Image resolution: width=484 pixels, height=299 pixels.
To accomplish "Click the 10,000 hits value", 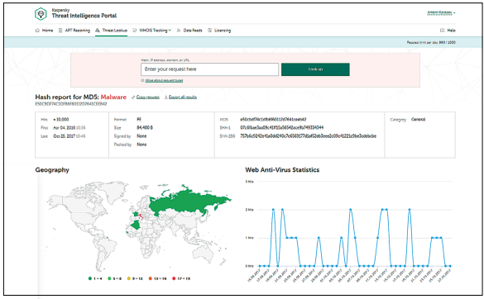I will [61, 119].
